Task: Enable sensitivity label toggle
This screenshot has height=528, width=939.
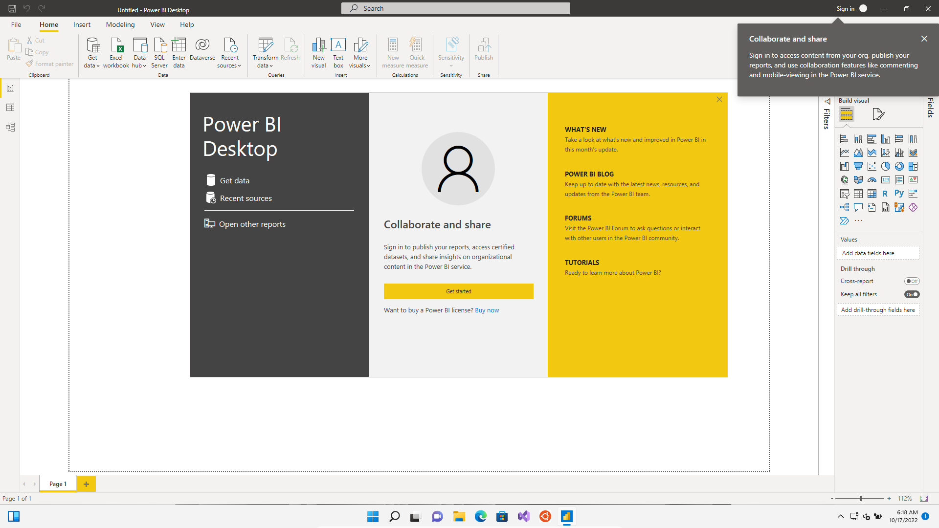Action: coord(451,53)
